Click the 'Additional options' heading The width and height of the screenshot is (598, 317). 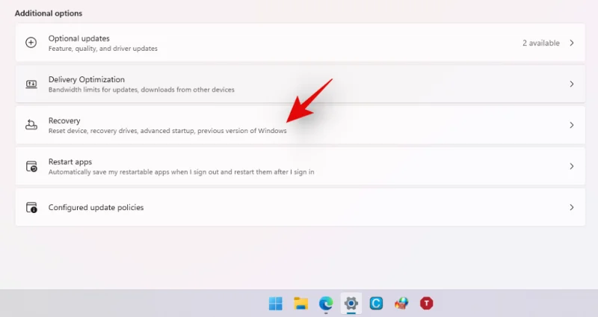[x=49, y=13]
